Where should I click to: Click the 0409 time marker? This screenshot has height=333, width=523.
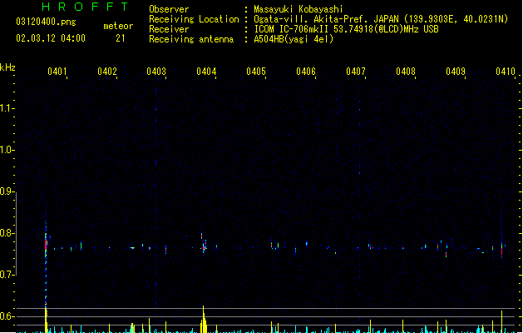(456, 72)
